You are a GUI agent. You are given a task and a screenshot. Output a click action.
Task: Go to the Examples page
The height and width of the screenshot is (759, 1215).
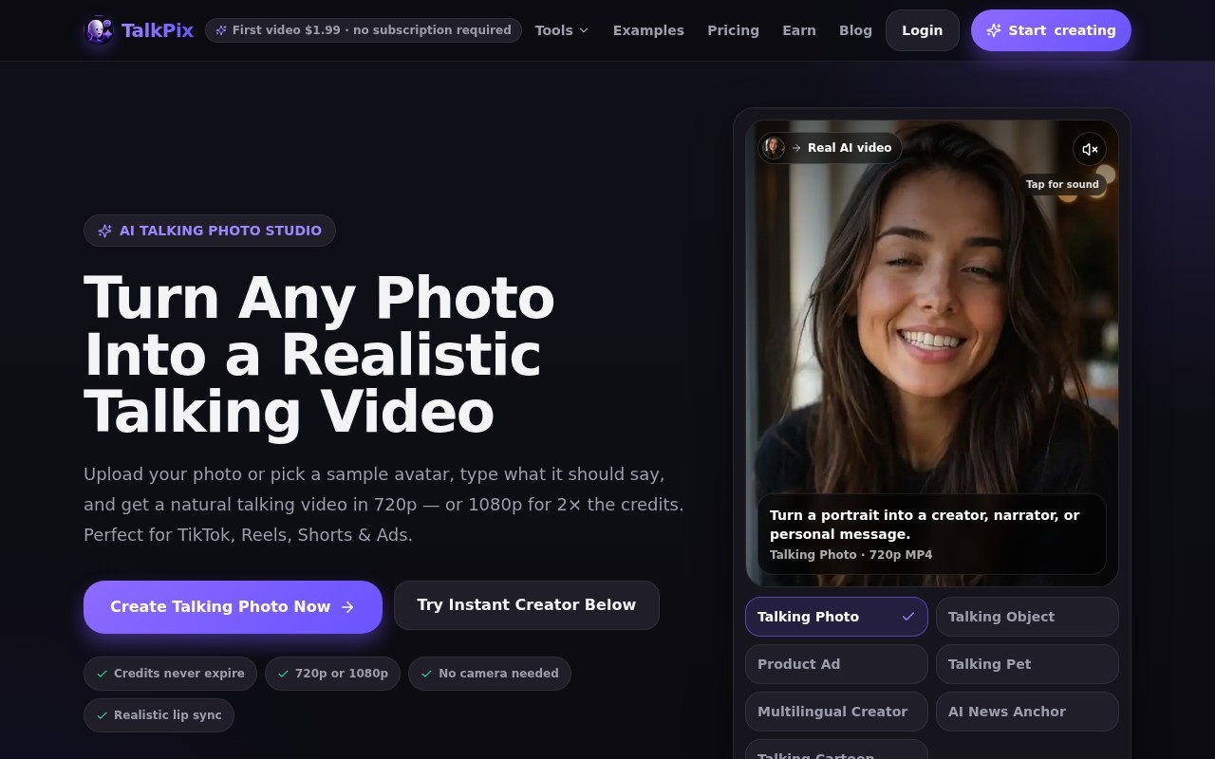coord(648,30)
